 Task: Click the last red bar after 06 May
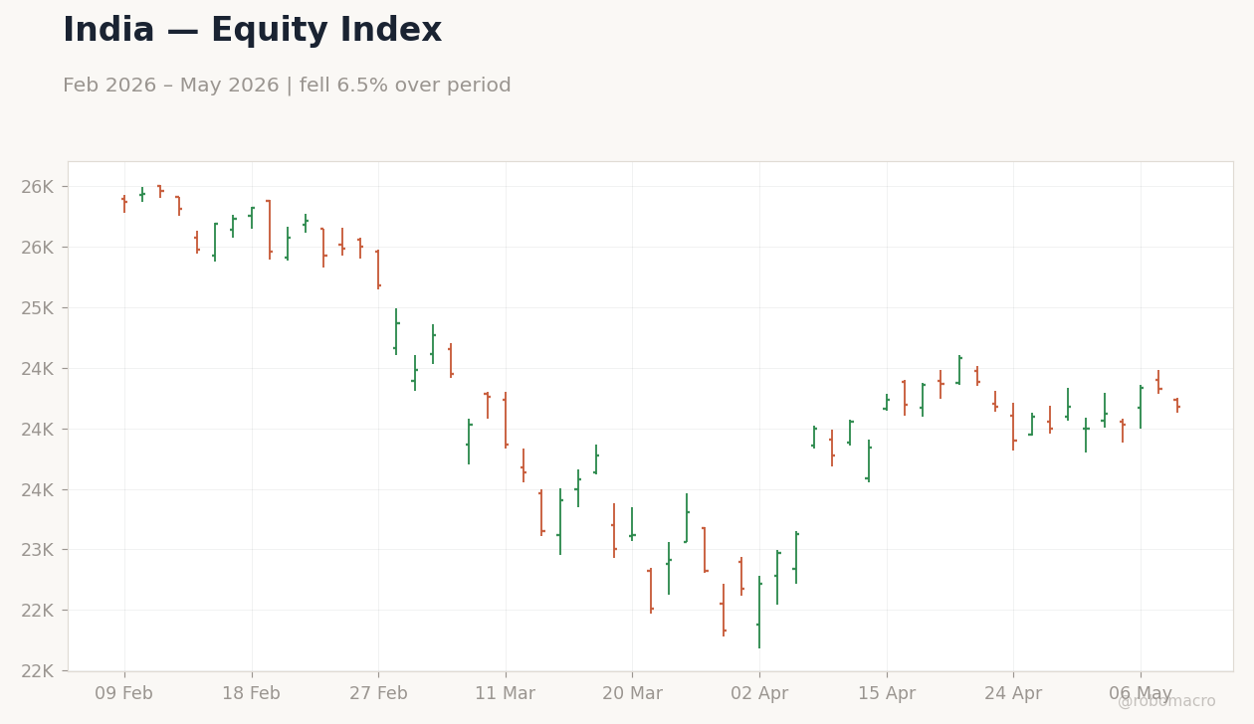click(1177, 405)
